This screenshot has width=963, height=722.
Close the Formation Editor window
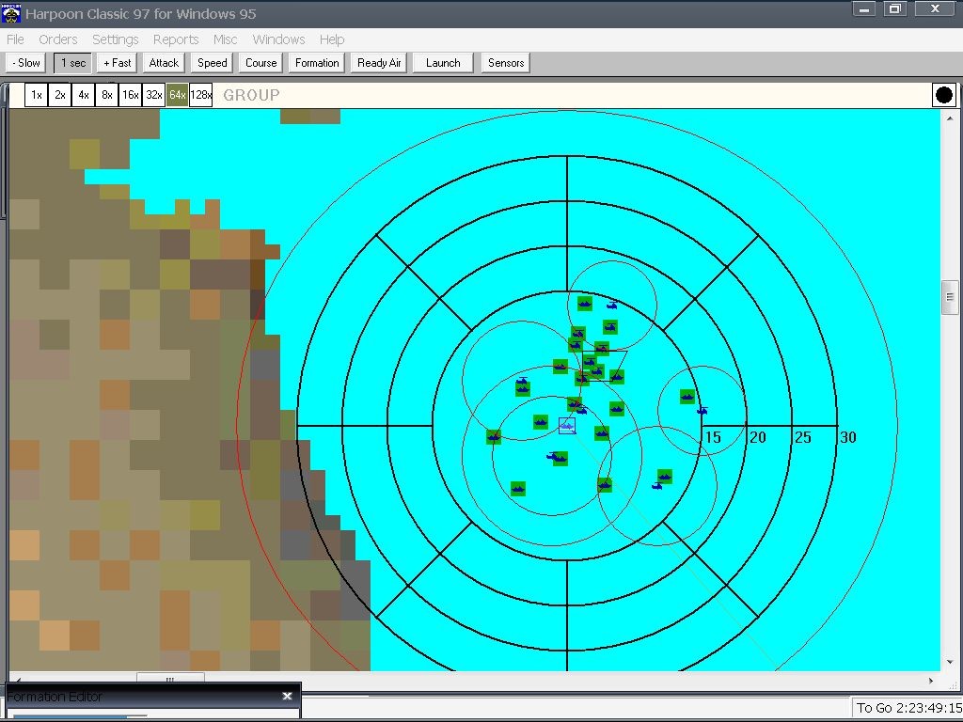click(x=287, y=696)
